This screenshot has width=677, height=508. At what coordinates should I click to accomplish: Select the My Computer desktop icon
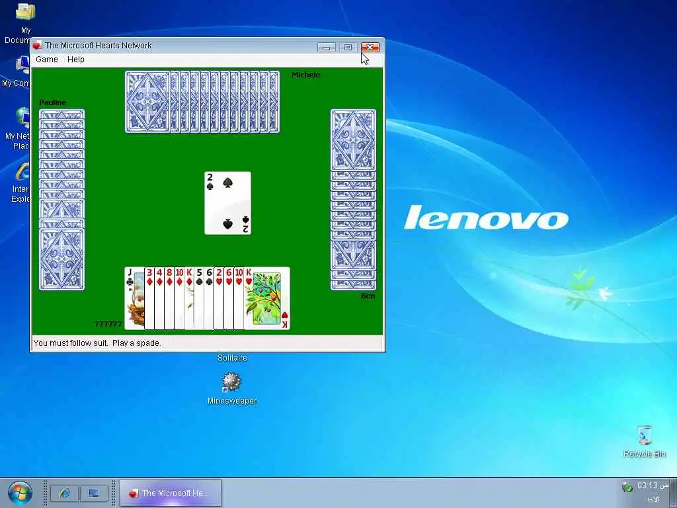pos(18,71)
